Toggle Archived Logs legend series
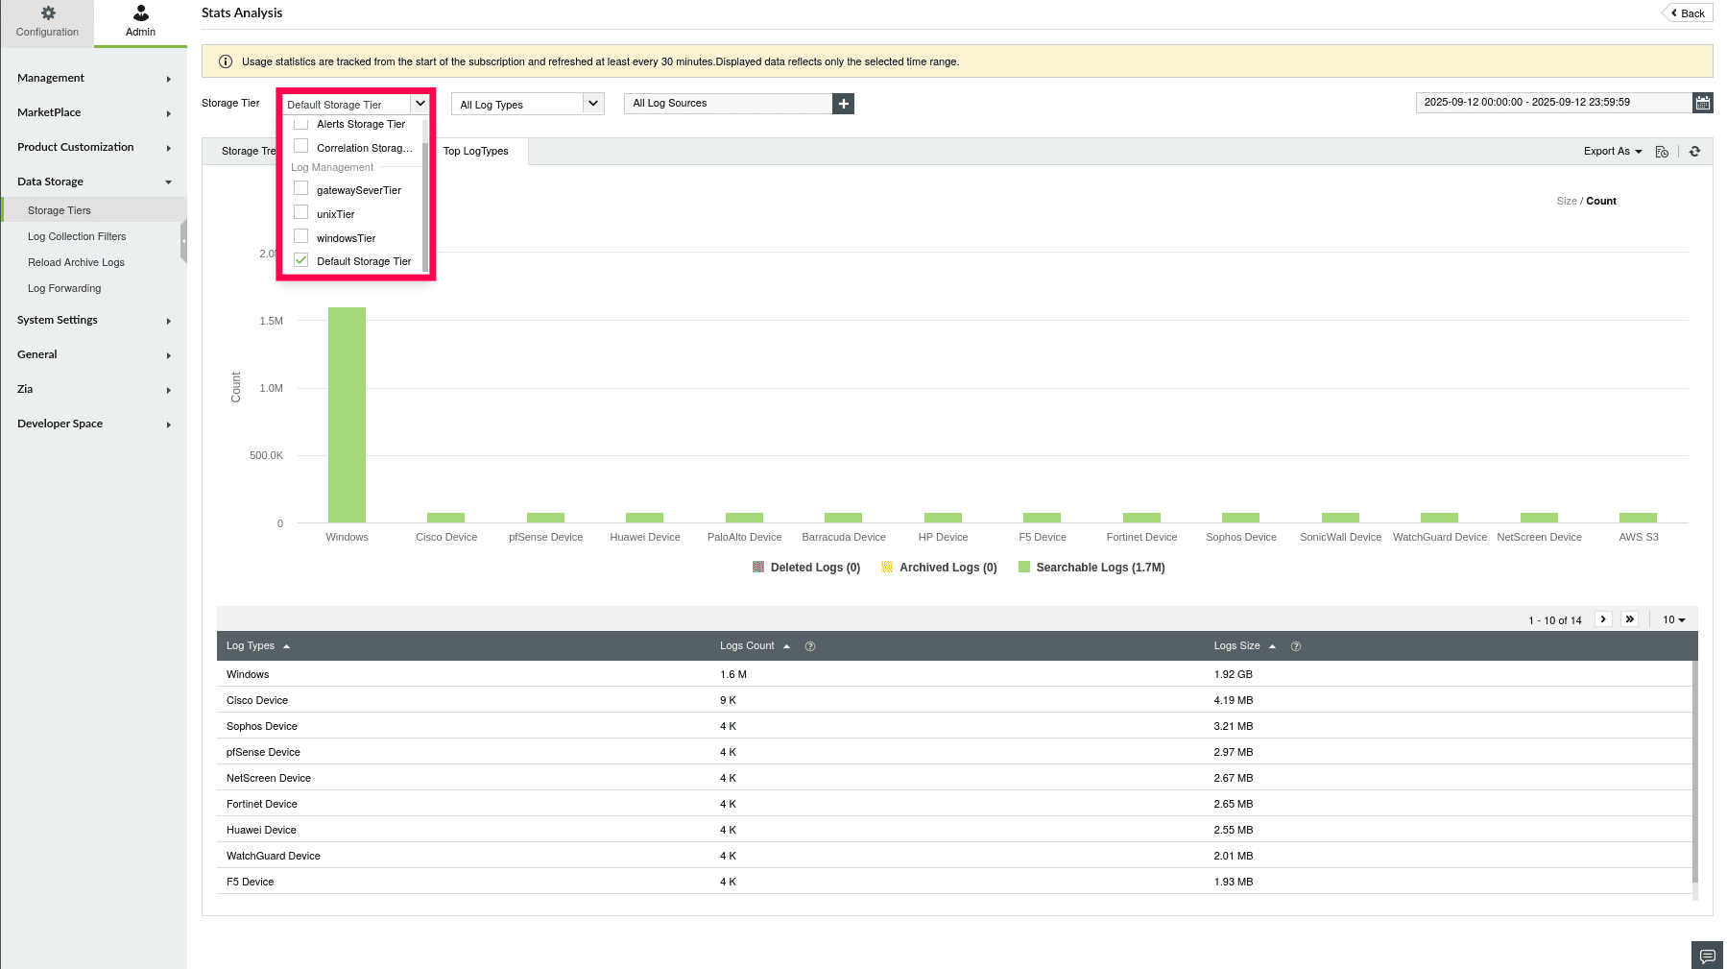This screenshot has width=1727, height=969. (939, 568)
